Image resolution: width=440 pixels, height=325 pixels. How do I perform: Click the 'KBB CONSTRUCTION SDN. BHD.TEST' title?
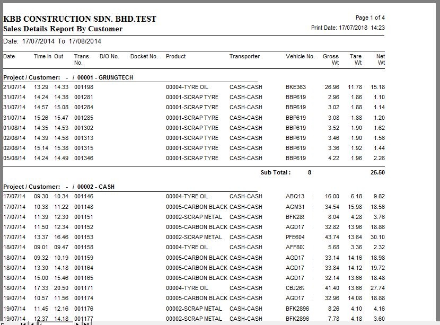(x=80, y=19)
